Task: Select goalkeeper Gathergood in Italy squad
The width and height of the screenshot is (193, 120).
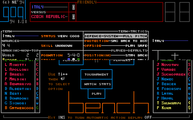Action: pos(19,108)
